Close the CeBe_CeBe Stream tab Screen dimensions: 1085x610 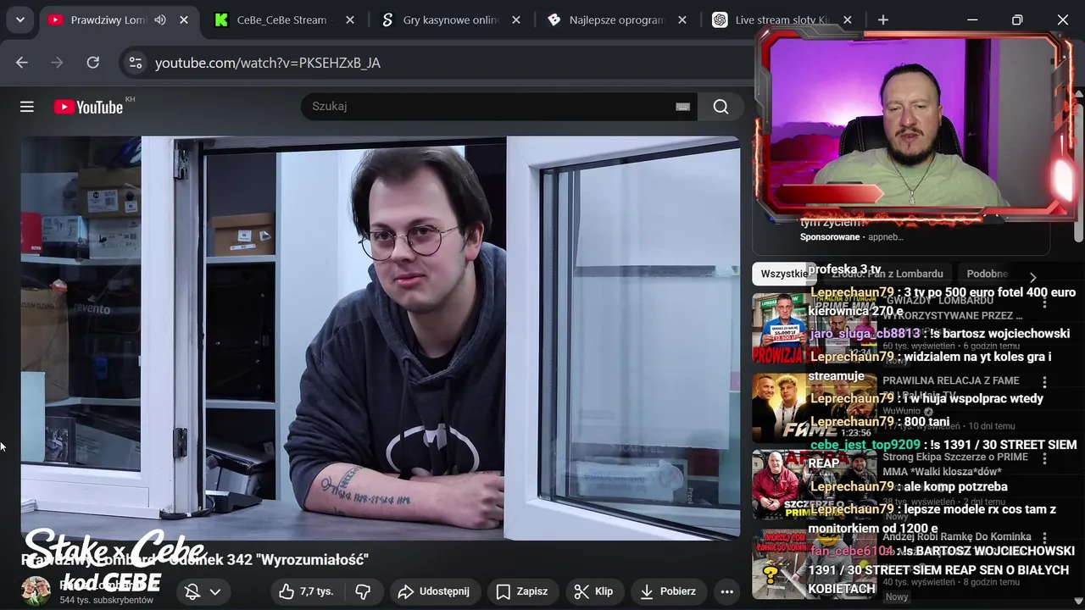[x=349, y=19]
